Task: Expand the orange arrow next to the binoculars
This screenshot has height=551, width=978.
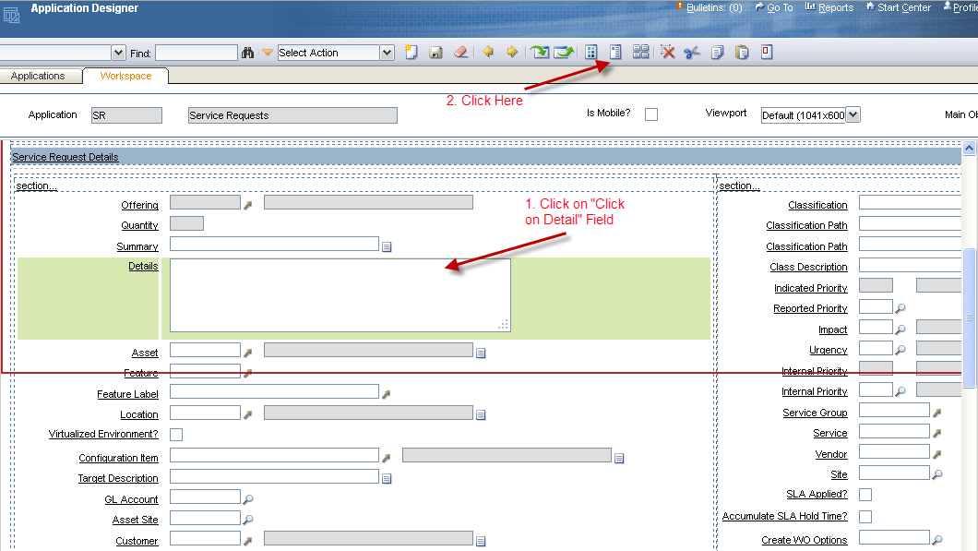Action: coord(268,52)
